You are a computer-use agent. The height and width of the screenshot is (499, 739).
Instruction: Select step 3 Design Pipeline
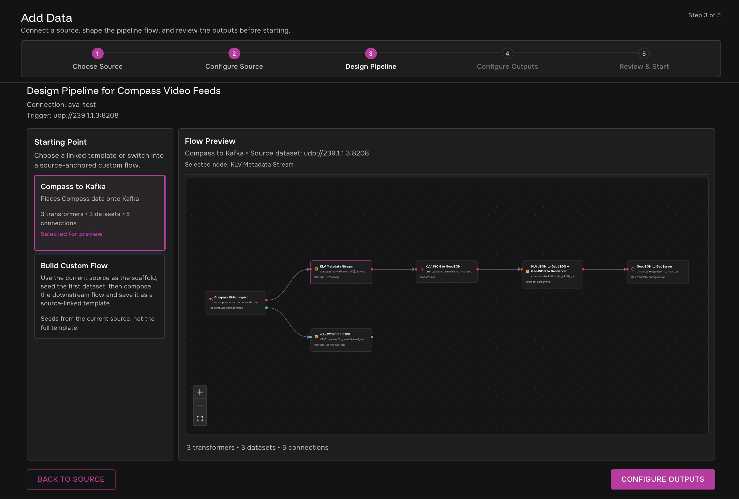tap(371, 59)
